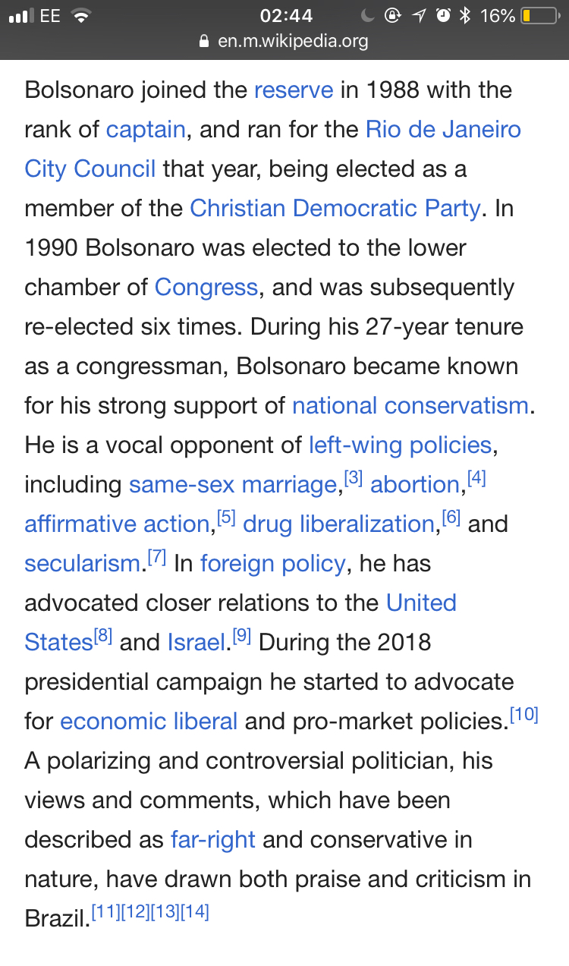The height and width of the screenshot is (966, 569).
Task: Open the same-sex marriage link
Action: (x=233, y=484)
